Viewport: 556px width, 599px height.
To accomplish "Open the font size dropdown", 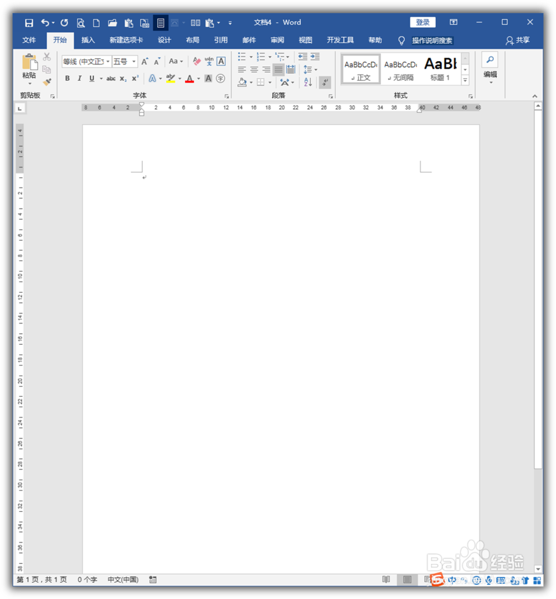I will (133, 61).
